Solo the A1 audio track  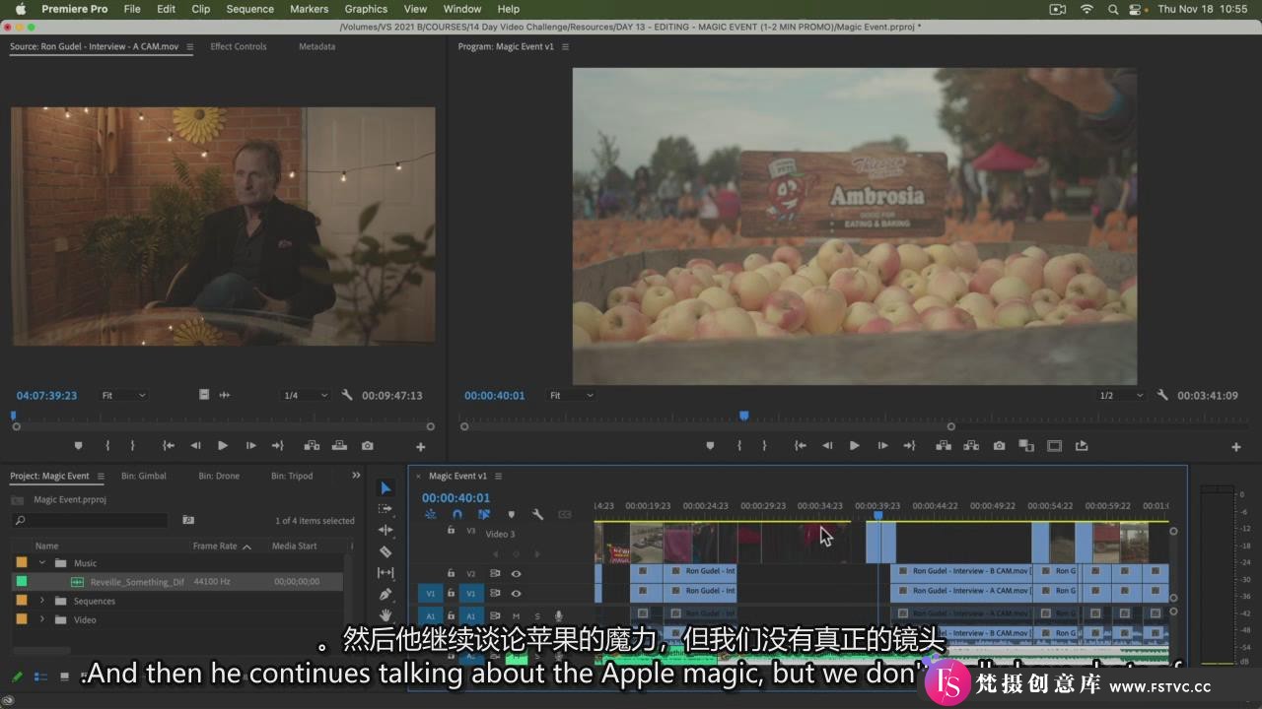tap(537, 616)
